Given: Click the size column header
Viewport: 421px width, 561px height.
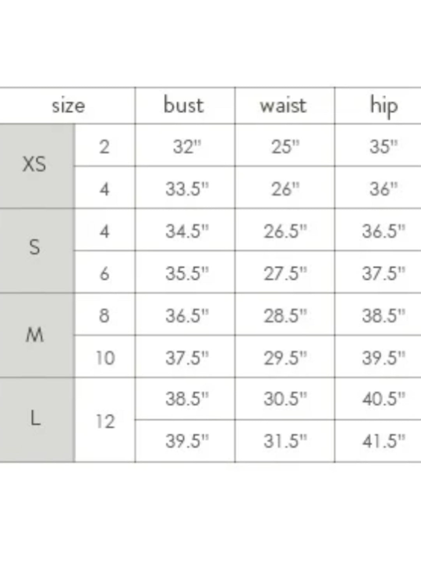Looking at the screenshot, I should click(x=68, y=106).
